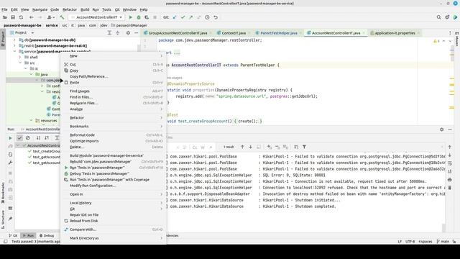Switch to application-it.properties tab
460x259 pixels.
coord(395,33)
